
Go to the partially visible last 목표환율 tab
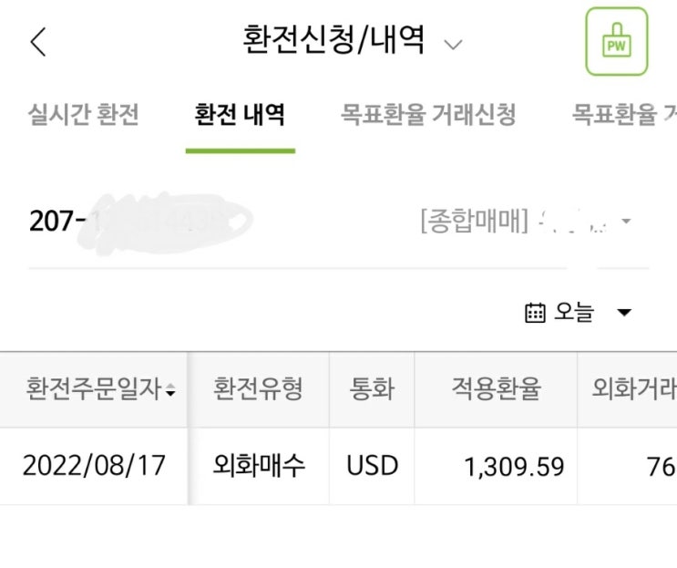tap(624, 116)
